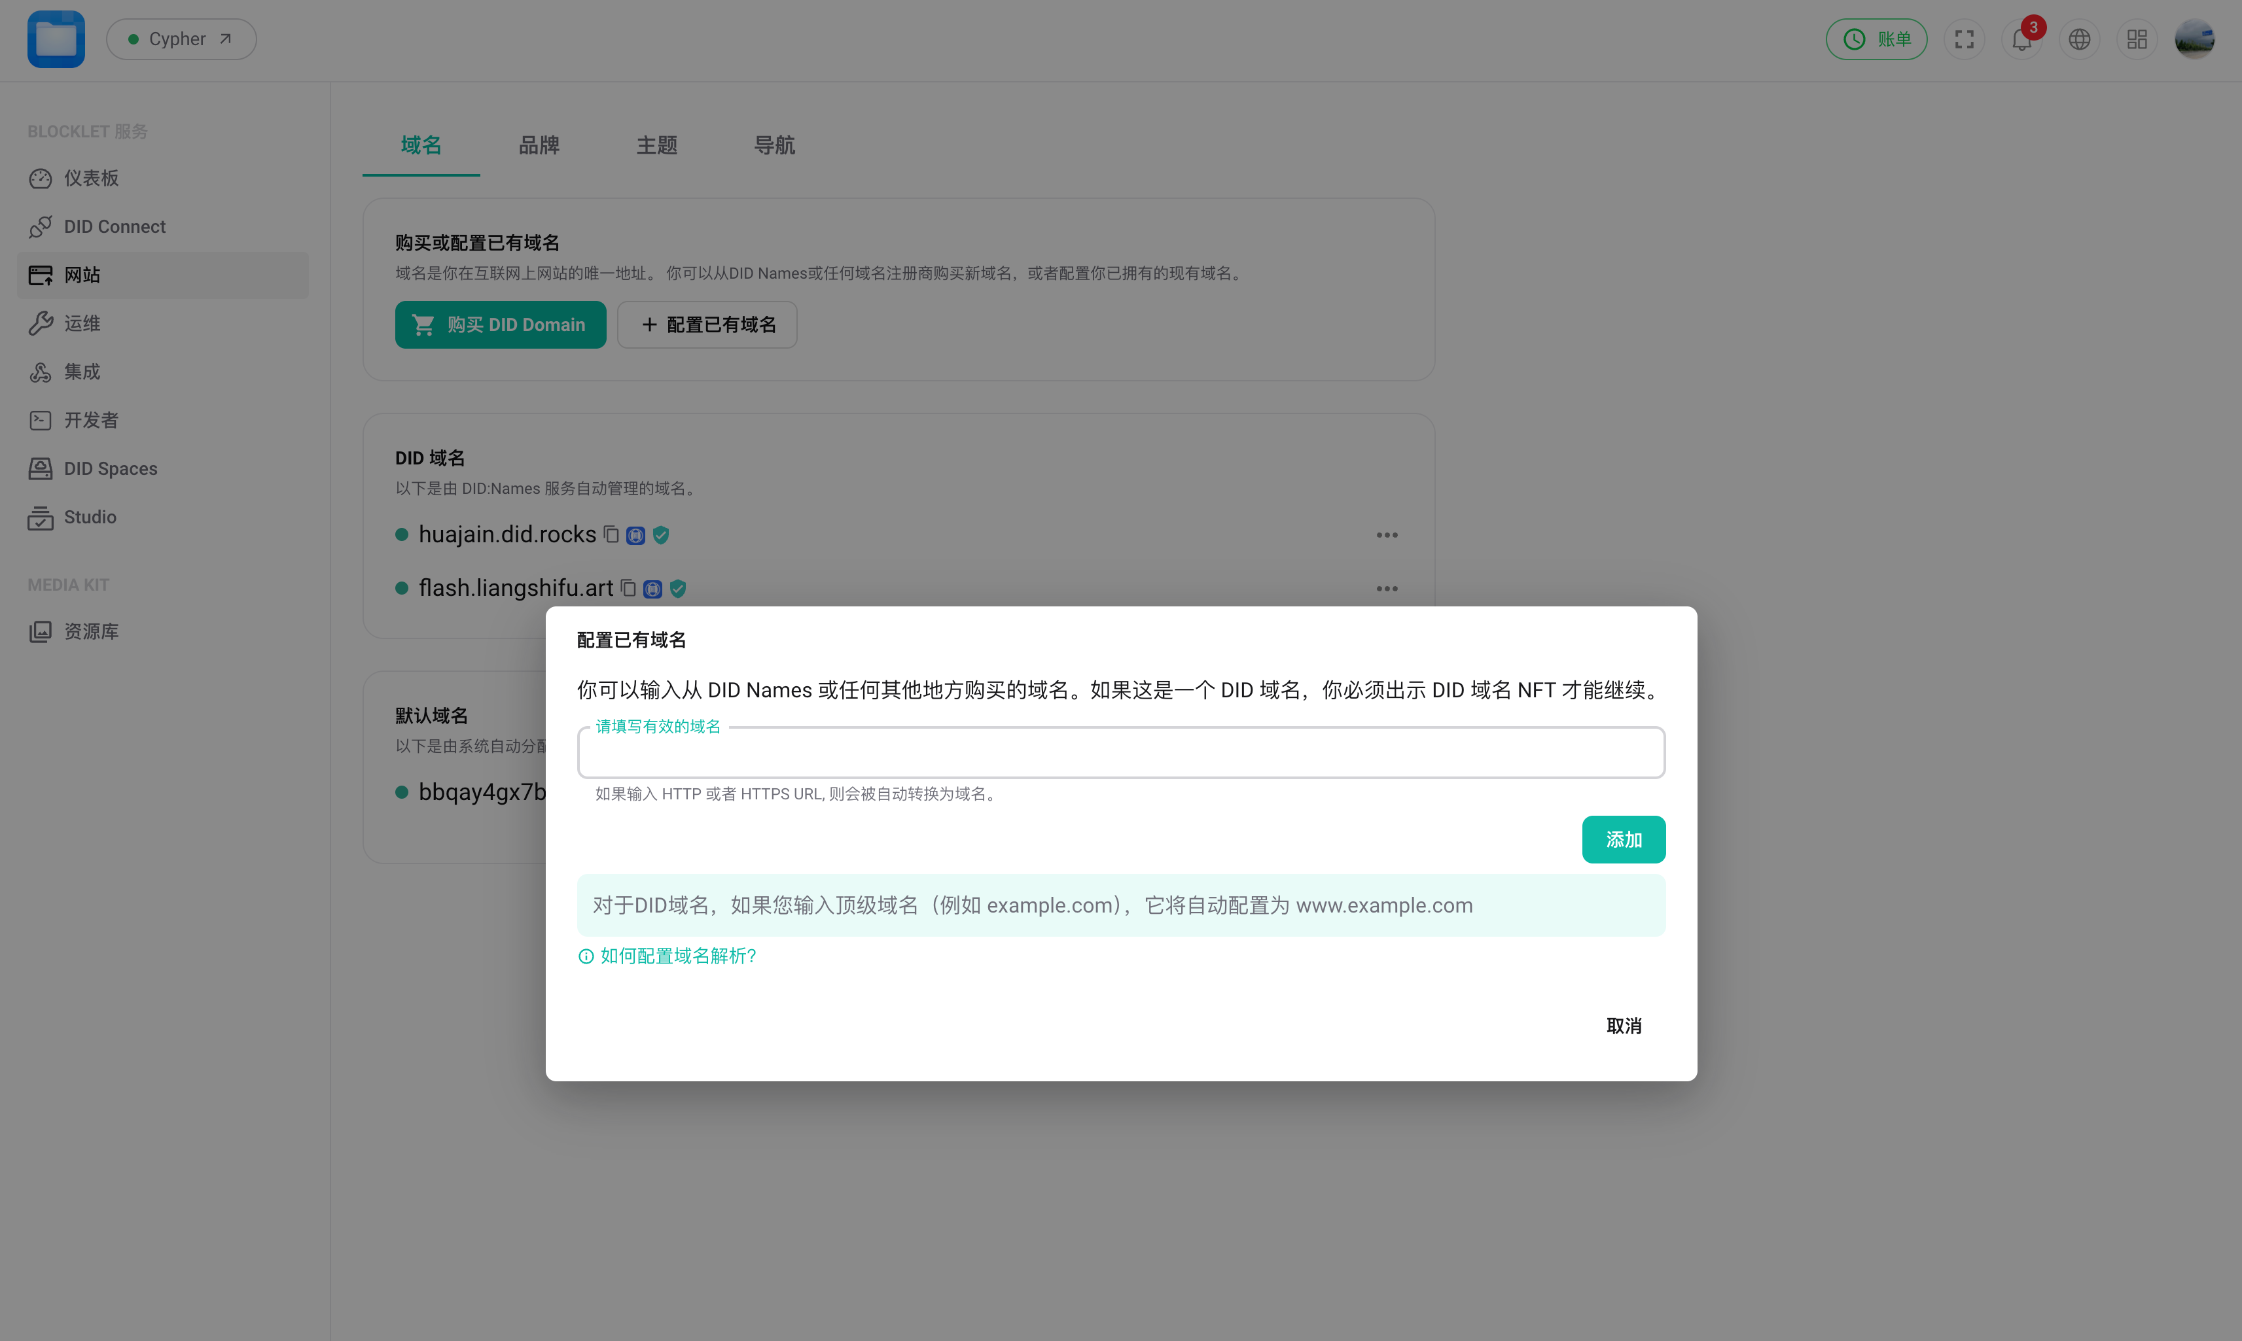Click the notification bell icon

[2021, 40]
